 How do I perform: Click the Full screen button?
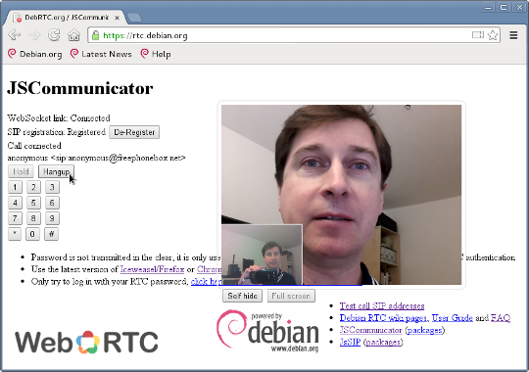point(291,296)
